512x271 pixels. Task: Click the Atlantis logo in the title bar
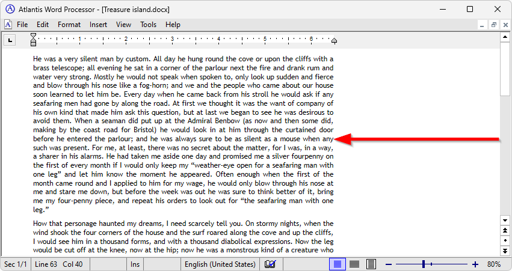[10, 9]
